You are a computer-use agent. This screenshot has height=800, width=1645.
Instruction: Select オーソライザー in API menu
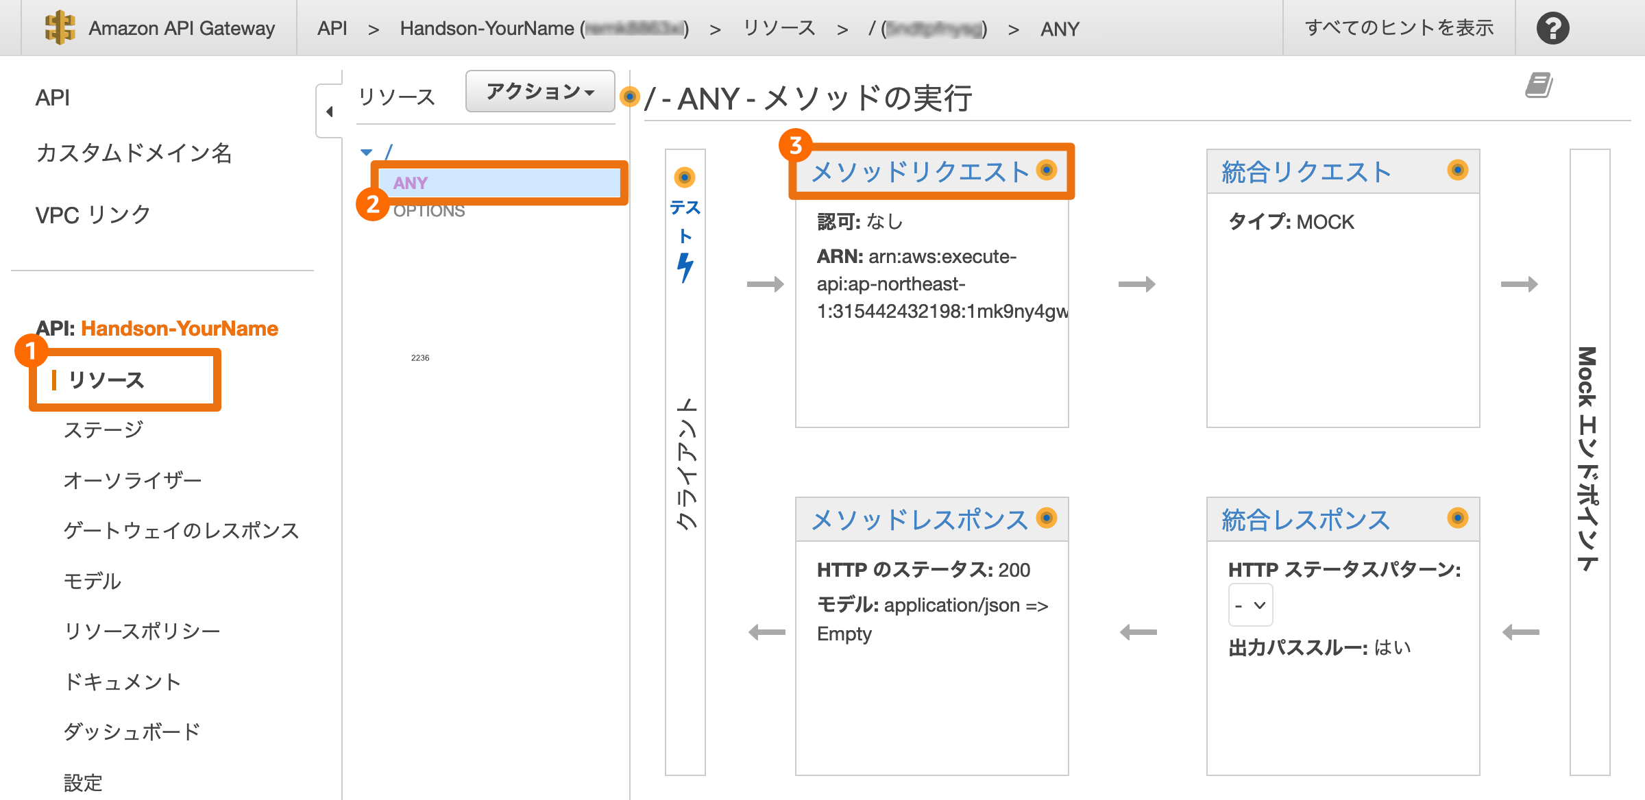pyautogui.click(x=133, y=480)
